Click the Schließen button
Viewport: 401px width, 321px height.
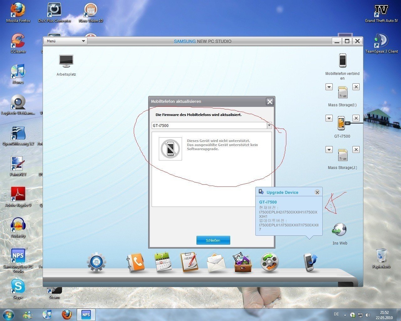(213, 240)
